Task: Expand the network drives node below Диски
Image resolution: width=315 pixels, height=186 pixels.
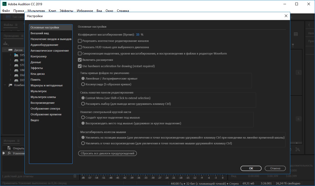Action: coord(5,85)
